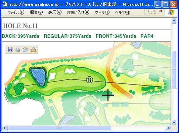Open the ファイル(F) menu

point(16,12)
